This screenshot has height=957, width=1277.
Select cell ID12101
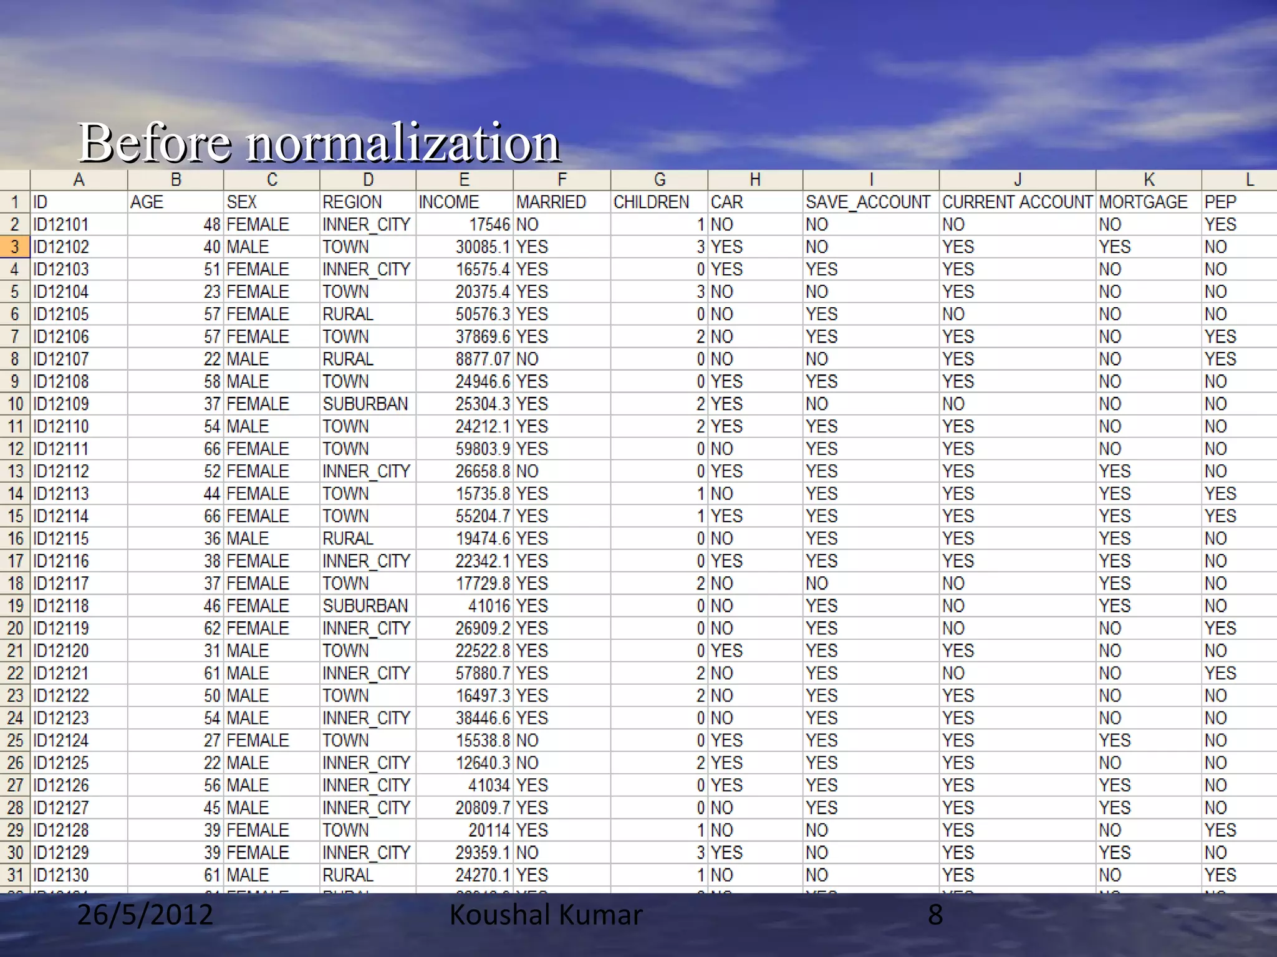coord(79,224)
